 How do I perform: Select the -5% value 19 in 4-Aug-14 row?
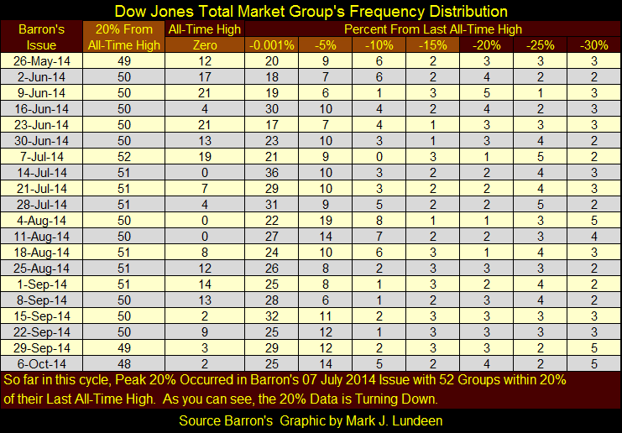[x=326, y=220]
